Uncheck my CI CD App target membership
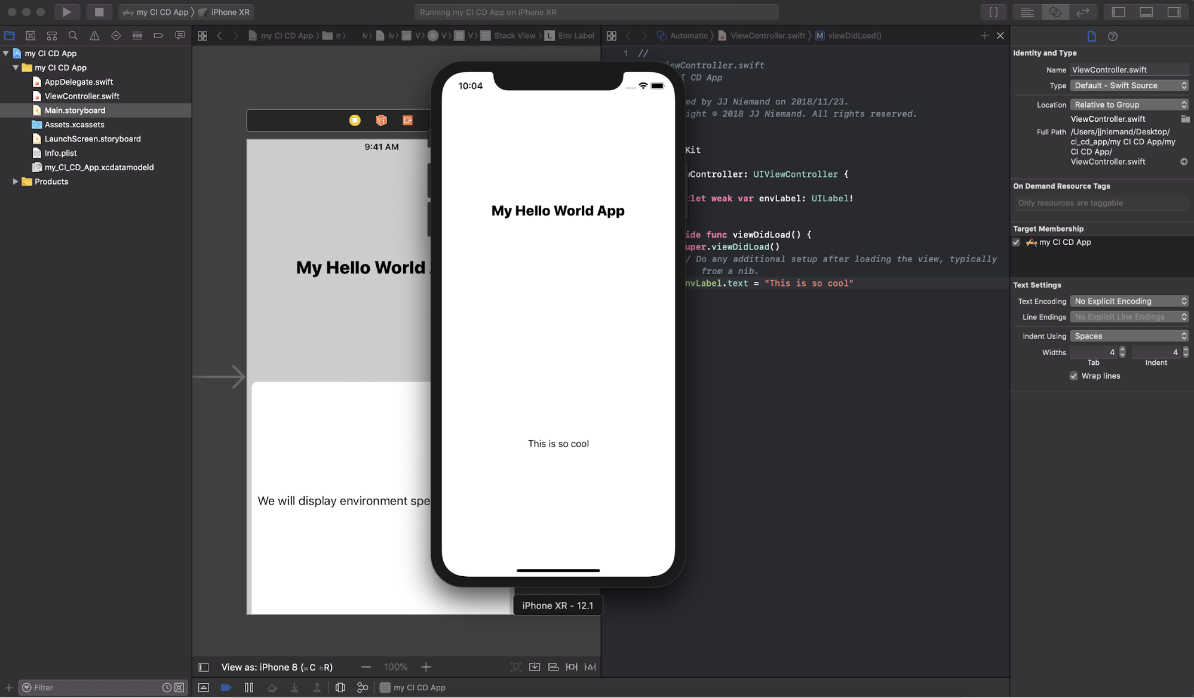 pyautogui.click(x=1016, y=242)
